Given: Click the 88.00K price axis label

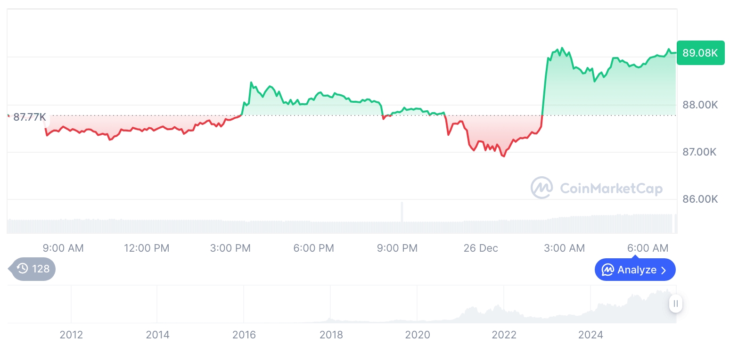Looking at the screenshot, I should [700, 105].
